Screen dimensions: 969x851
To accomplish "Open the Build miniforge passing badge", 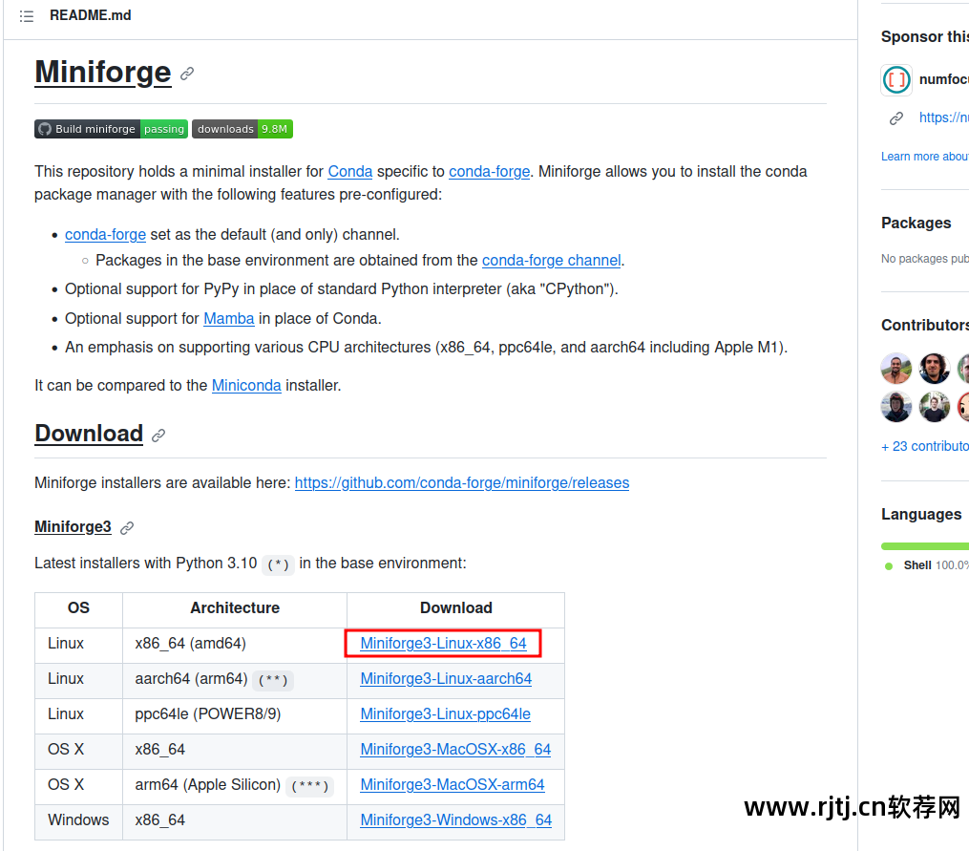I will [112, 129].
